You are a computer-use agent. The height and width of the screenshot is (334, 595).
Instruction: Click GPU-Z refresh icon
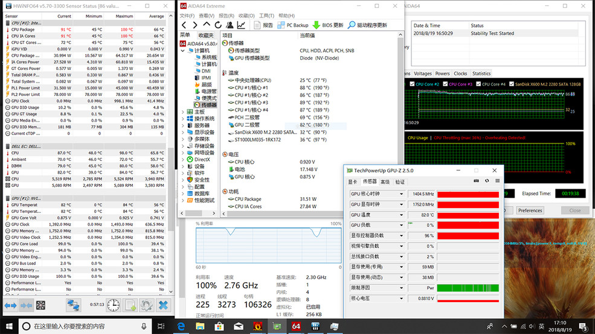coord(487,181)
